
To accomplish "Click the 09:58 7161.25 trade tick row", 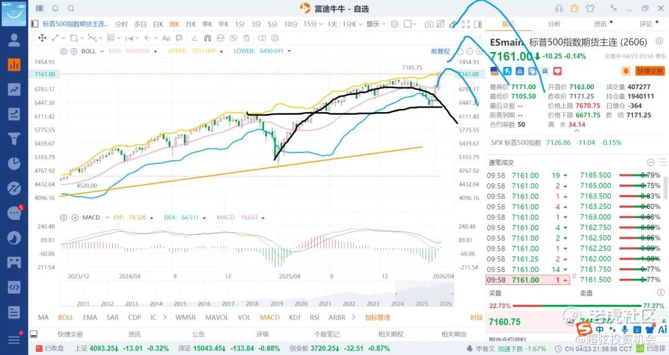I will pos(528,259).
